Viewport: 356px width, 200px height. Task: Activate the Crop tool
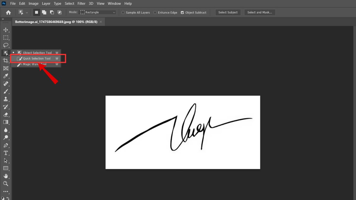coord(6,60)
